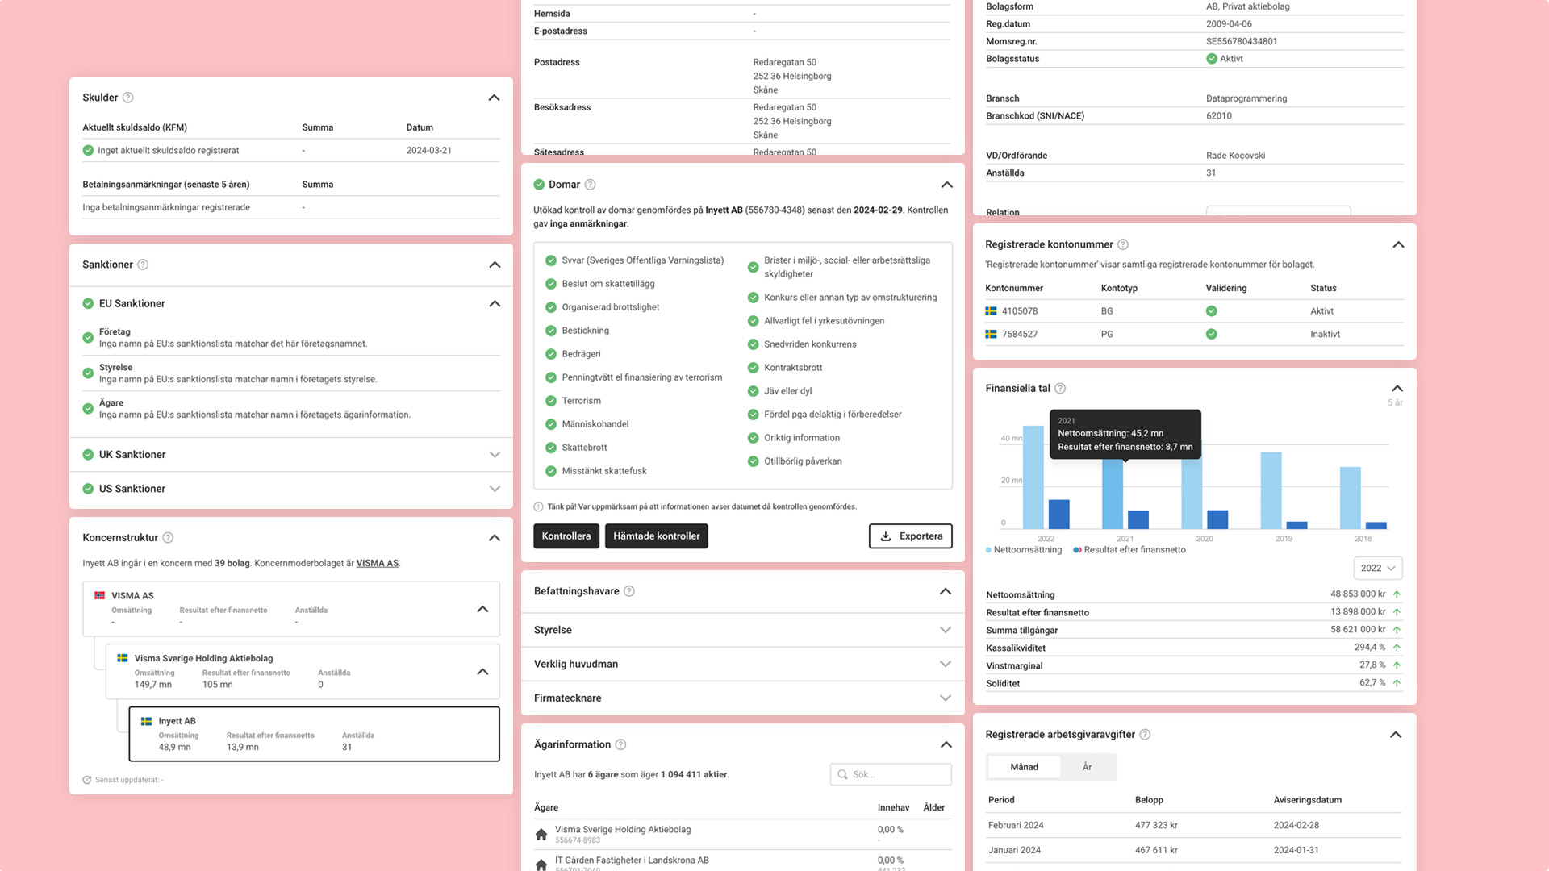This screenshot has width=1549, height=871.
Task: Collapse the Domar panel
Action: point(946,185)
